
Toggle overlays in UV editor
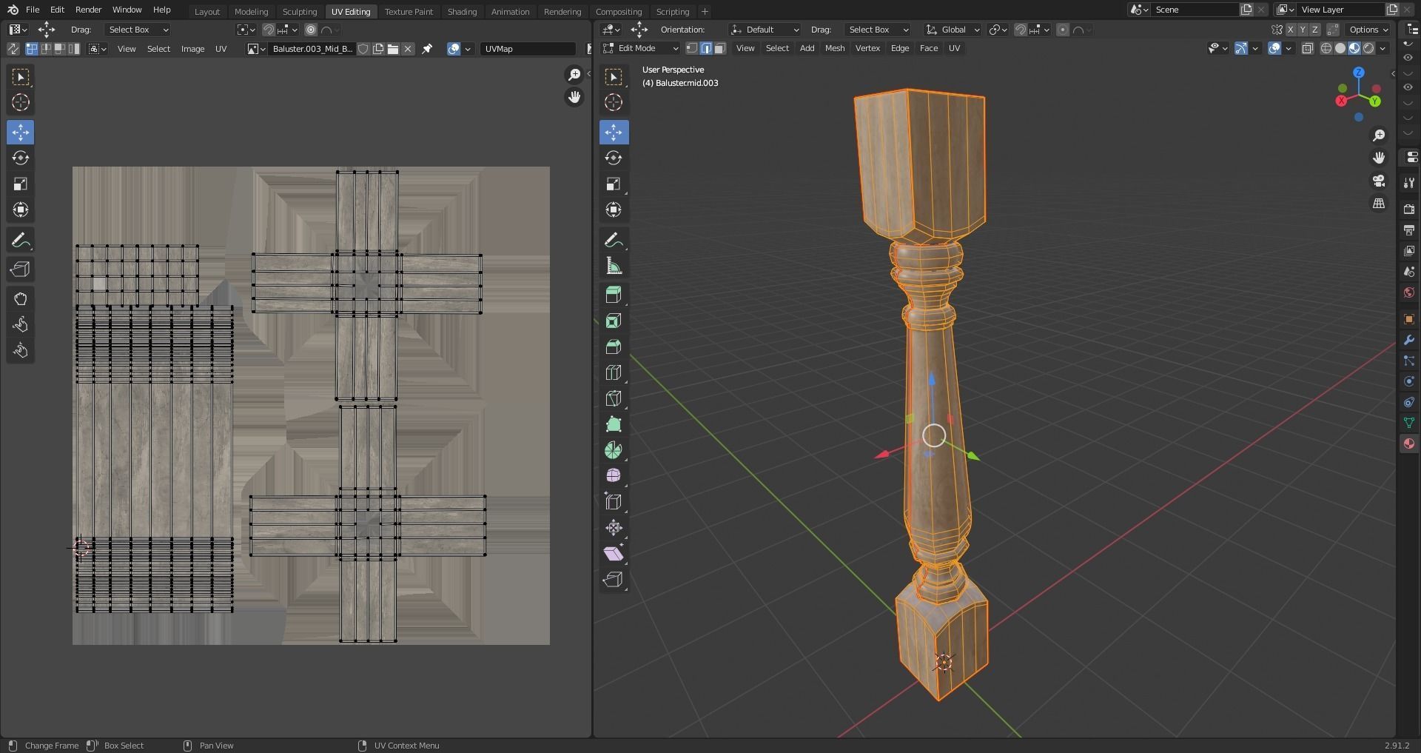click(x=454, y=49)
